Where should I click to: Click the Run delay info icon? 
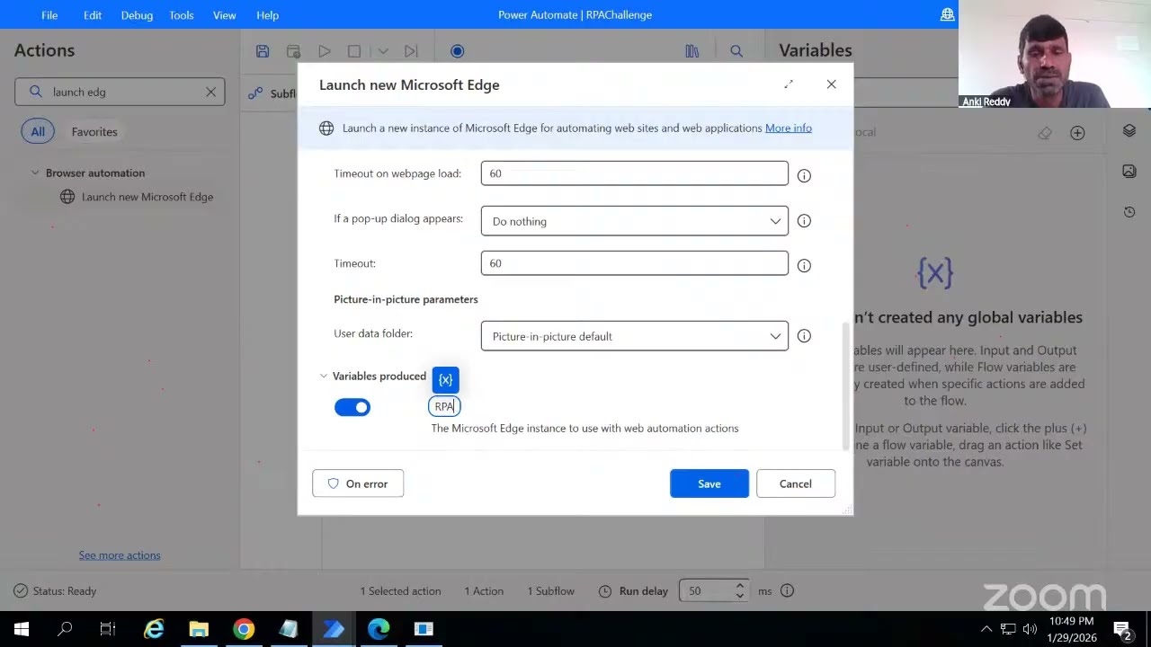click(x=787, y=590)
